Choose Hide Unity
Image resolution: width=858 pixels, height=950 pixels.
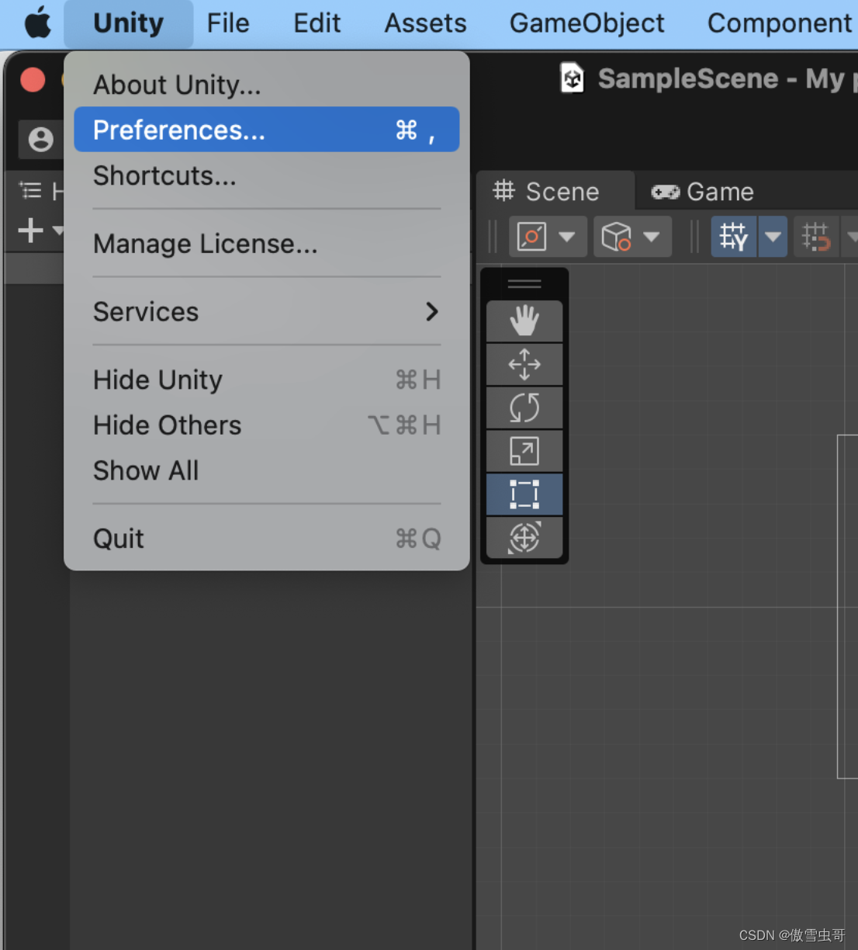[x=266, y=380]
